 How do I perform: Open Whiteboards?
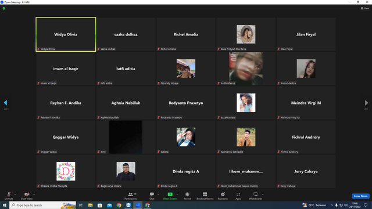(256, 196)
